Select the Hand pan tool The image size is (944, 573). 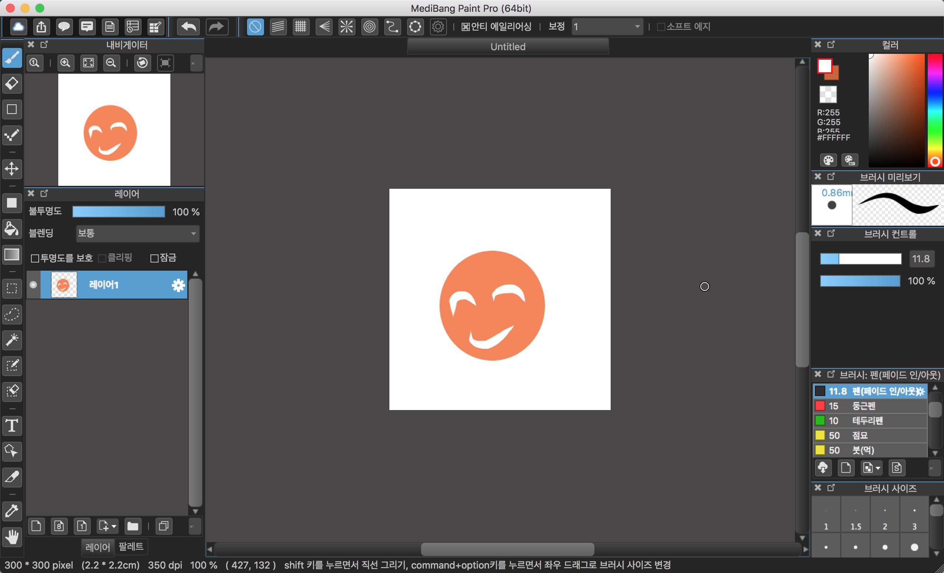tap(12, 537)
